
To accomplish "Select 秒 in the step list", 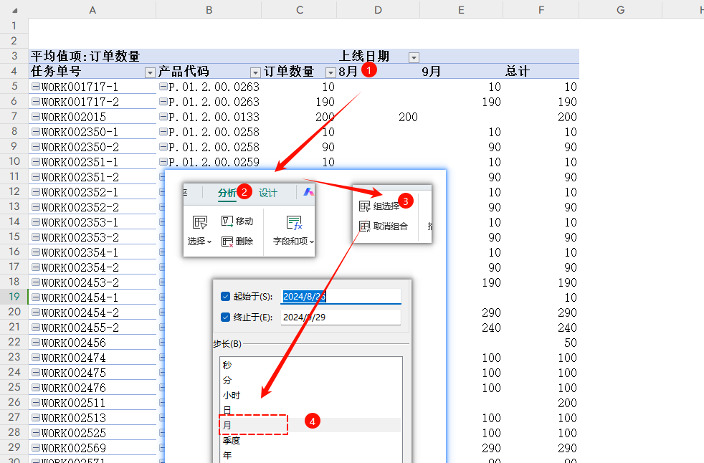I will click(310, 365).
